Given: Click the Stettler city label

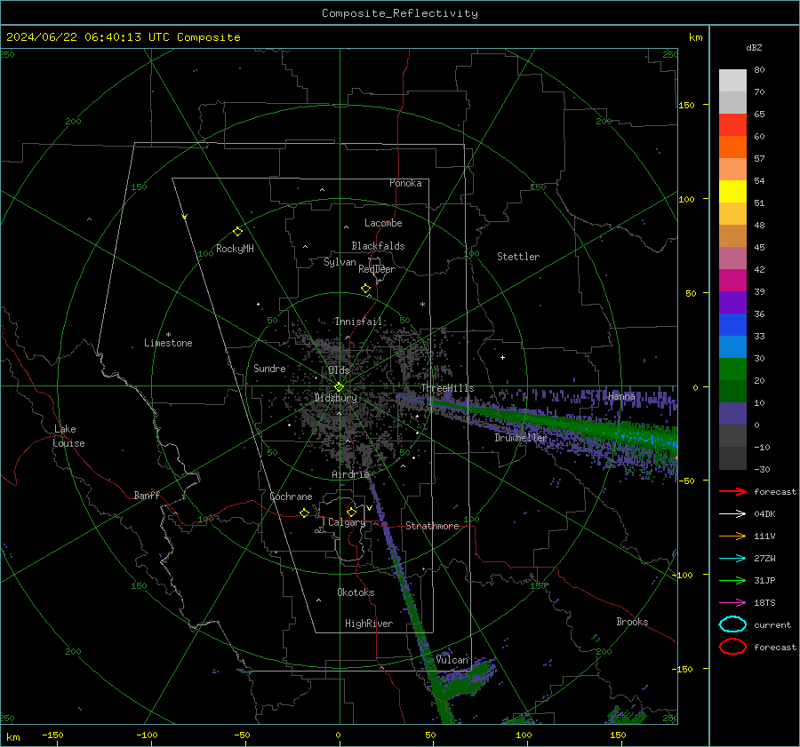Looking at the screenshot, I should pos(518,257).
